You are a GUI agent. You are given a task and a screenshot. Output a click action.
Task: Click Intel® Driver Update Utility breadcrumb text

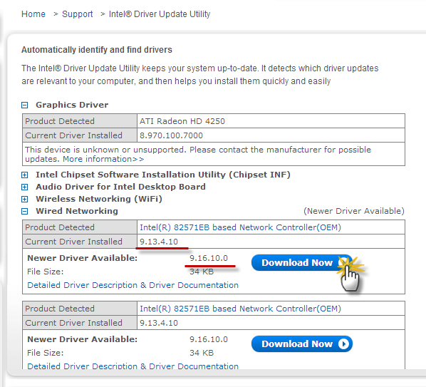(160, 14)
